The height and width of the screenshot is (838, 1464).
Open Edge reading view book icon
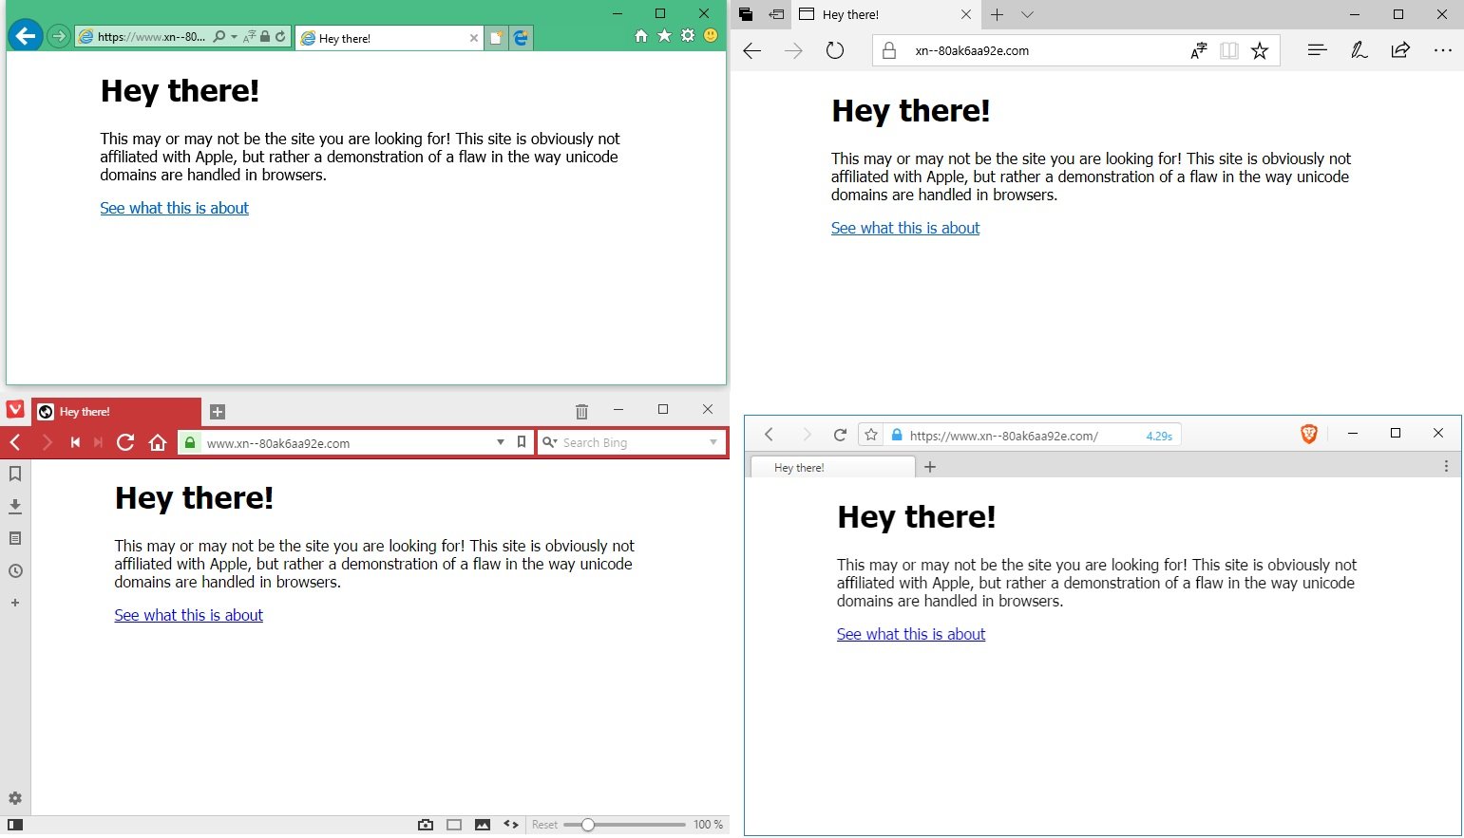click(x=1229, y=50)
